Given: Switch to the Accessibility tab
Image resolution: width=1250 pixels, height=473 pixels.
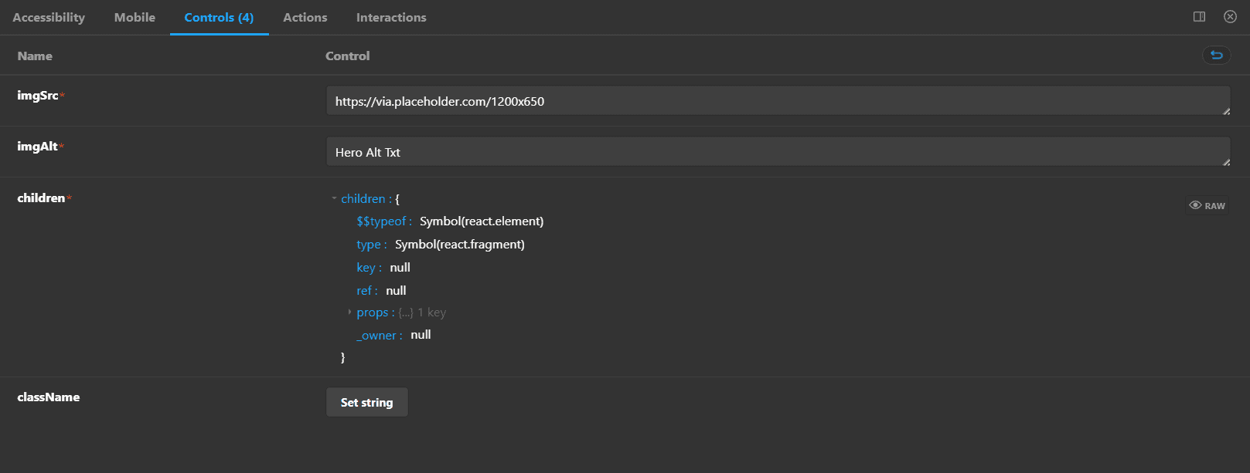Looking at the screenshot, I should click(x=49, y=17).
